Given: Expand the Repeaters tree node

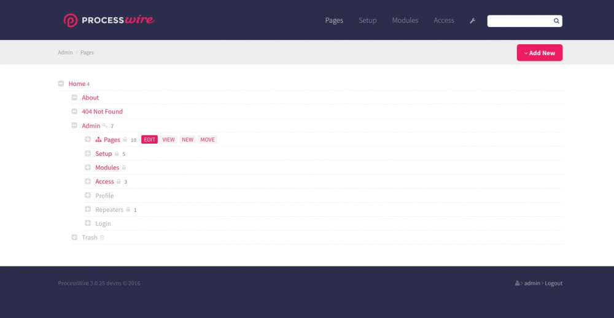Looking at the screenshot, I should [x=88, y=209].
